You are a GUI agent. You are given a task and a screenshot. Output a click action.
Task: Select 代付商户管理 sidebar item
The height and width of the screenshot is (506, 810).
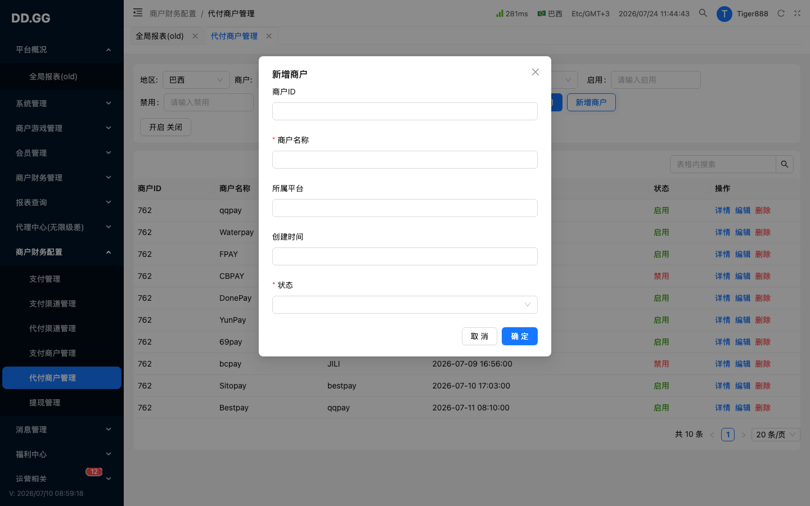[x=62, y=378]
